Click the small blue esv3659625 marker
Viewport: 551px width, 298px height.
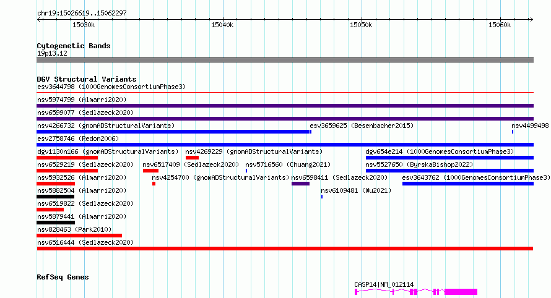click(x=311, y=132)
